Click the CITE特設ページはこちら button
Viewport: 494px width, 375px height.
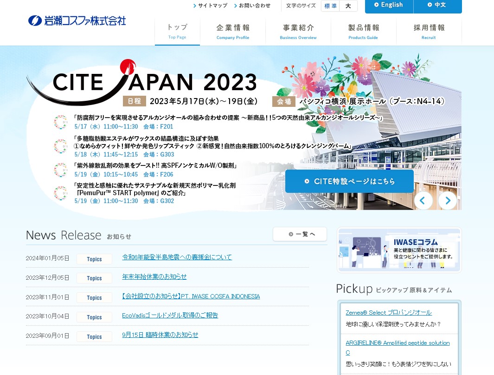349,181
